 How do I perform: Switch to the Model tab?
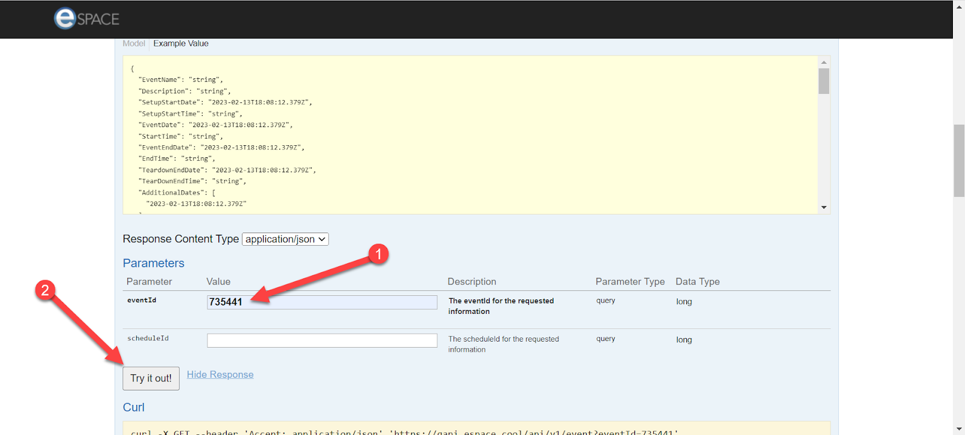133,43
